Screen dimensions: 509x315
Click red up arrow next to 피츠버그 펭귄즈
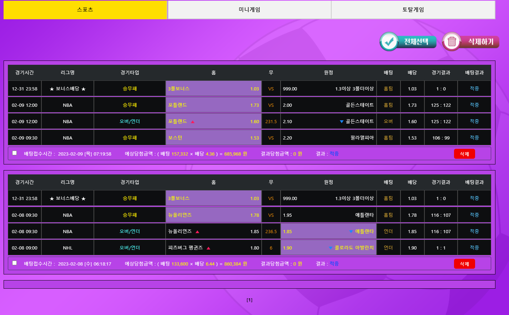[208, 248]
